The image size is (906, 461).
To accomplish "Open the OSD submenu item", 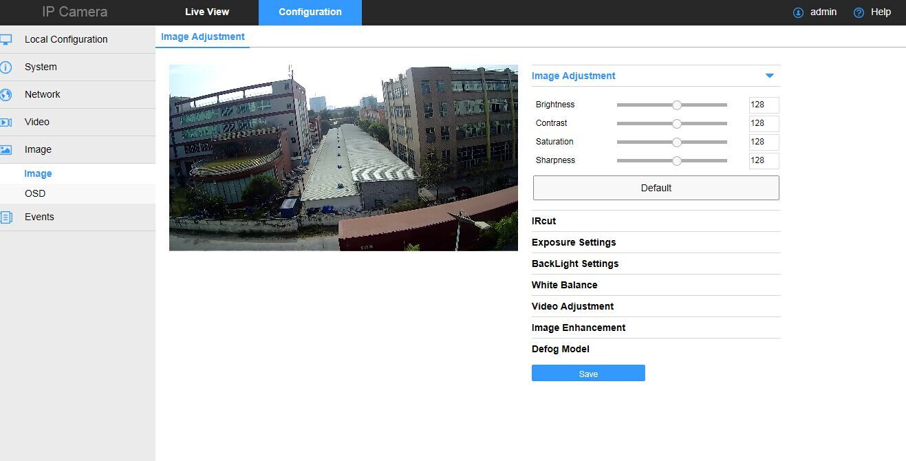I will (x=35, y=193).
